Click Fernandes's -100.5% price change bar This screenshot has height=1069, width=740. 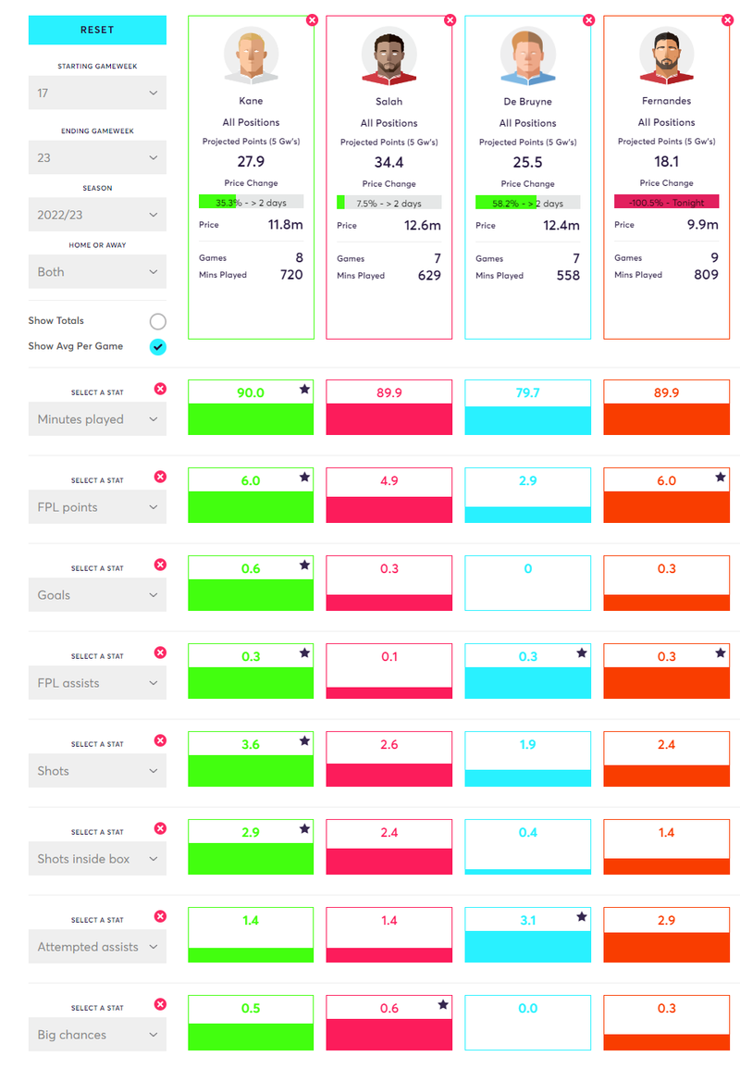(666, 201)
